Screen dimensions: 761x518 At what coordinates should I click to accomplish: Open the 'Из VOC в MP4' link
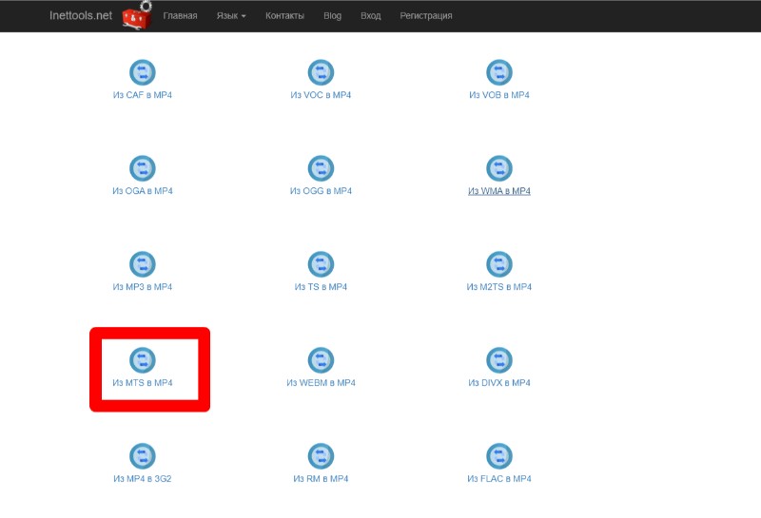click(x=321, y=95)
